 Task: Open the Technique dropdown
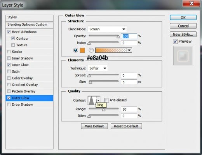(x=98, y=68)
